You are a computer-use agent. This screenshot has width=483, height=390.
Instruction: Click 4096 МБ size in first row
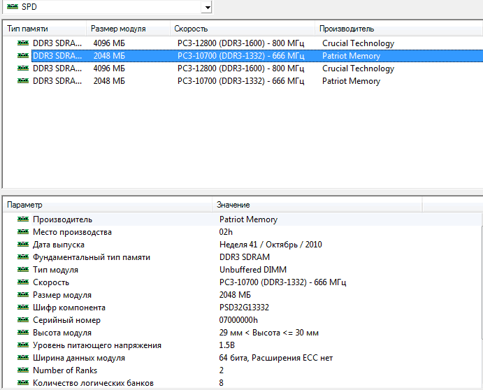pyautogui.click(x=109, y=43)
